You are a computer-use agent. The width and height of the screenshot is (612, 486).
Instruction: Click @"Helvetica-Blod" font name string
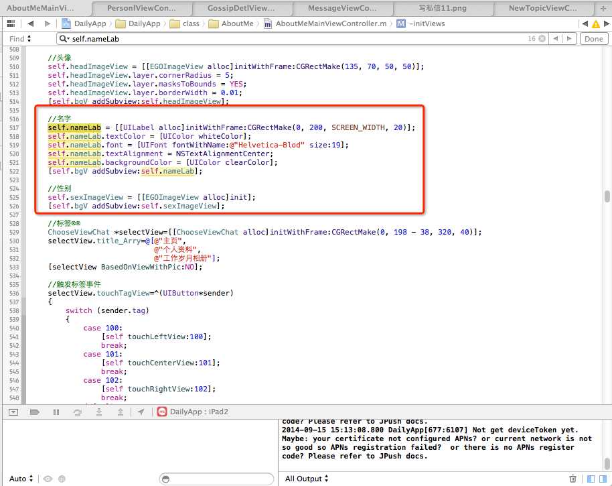click(267, 145)
